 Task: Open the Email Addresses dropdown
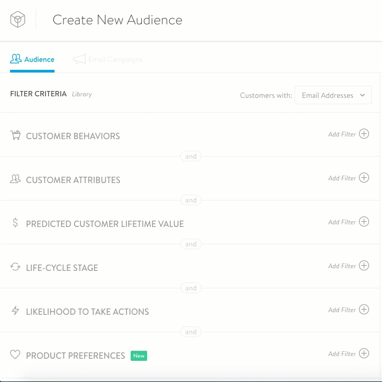click(x=333, y=95)
